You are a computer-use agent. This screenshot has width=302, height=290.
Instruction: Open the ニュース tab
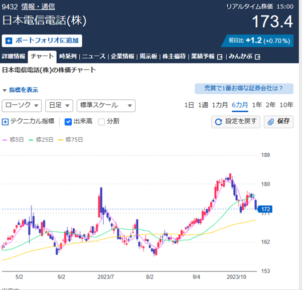94,56
